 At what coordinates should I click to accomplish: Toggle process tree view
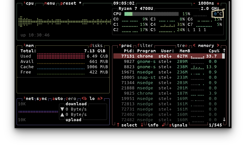182,46
